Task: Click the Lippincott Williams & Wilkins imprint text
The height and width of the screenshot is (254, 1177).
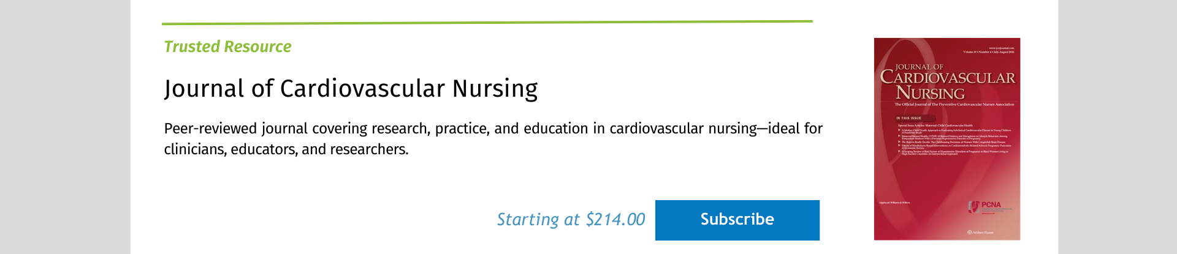Action: [895, 203]
